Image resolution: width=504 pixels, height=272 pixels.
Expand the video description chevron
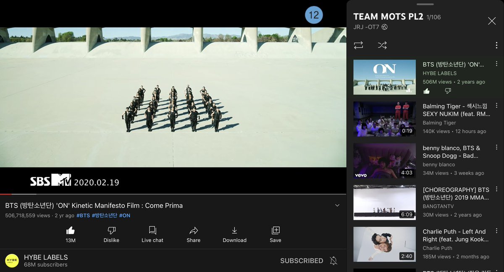coord(337,205)
